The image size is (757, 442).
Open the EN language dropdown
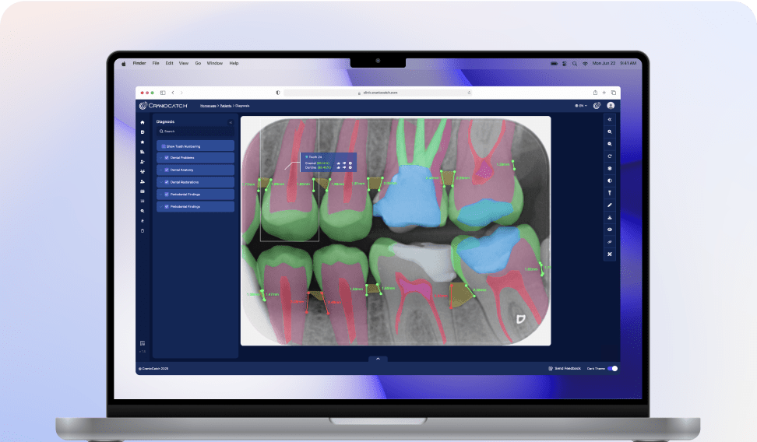click(x=581, y=106)
